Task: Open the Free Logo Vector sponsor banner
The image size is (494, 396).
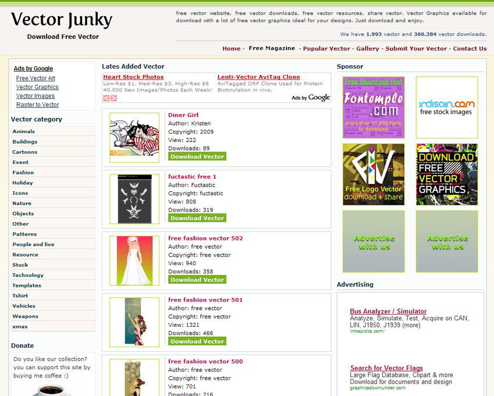Action: pos(373,174)
